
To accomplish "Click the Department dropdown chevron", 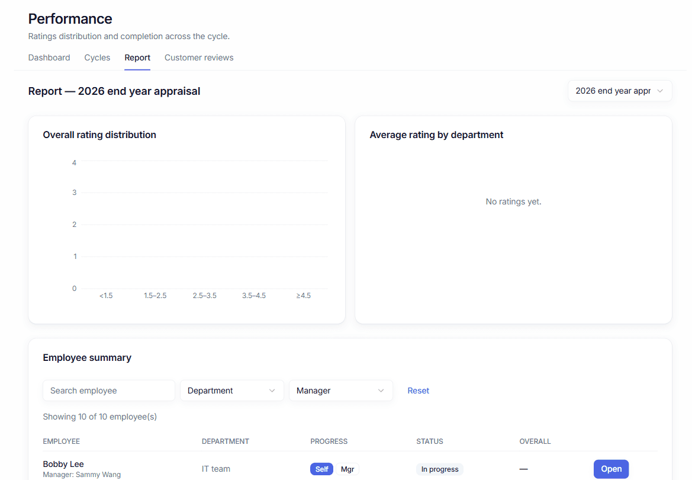I will pyautogui.click(x=272, y=391).
